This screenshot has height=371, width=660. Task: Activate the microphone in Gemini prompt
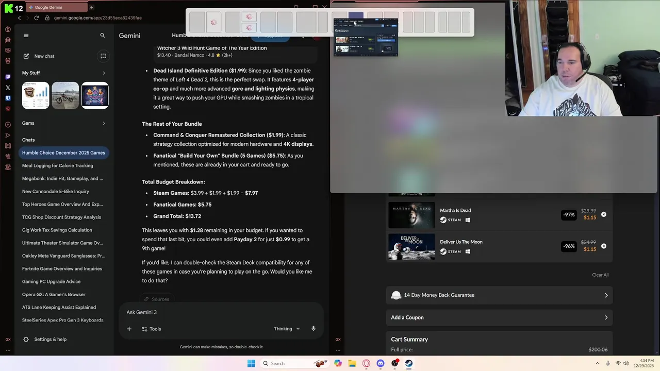[x=313, y=329]
